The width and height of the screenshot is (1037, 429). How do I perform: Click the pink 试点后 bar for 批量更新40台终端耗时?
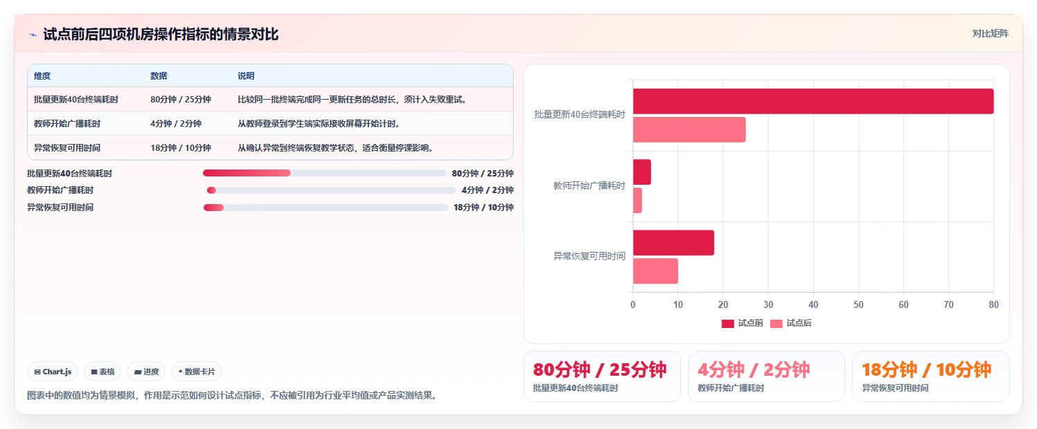689,130
